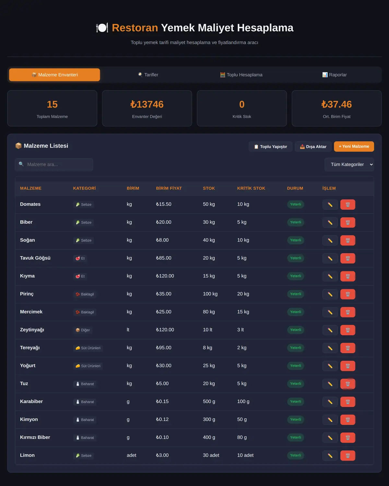This screenshot has height=486, width=389.
Task: Click the Toplu Yapıştır button
Action: pyautogui.click(x=270, y=147)
